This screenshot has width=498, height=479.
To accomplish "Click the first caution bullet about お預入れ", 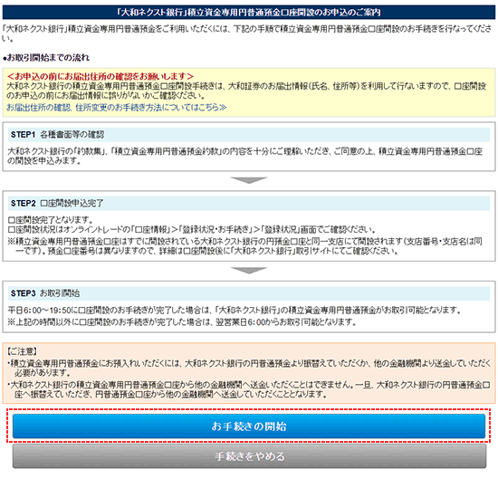I will [x=249, y=368].
